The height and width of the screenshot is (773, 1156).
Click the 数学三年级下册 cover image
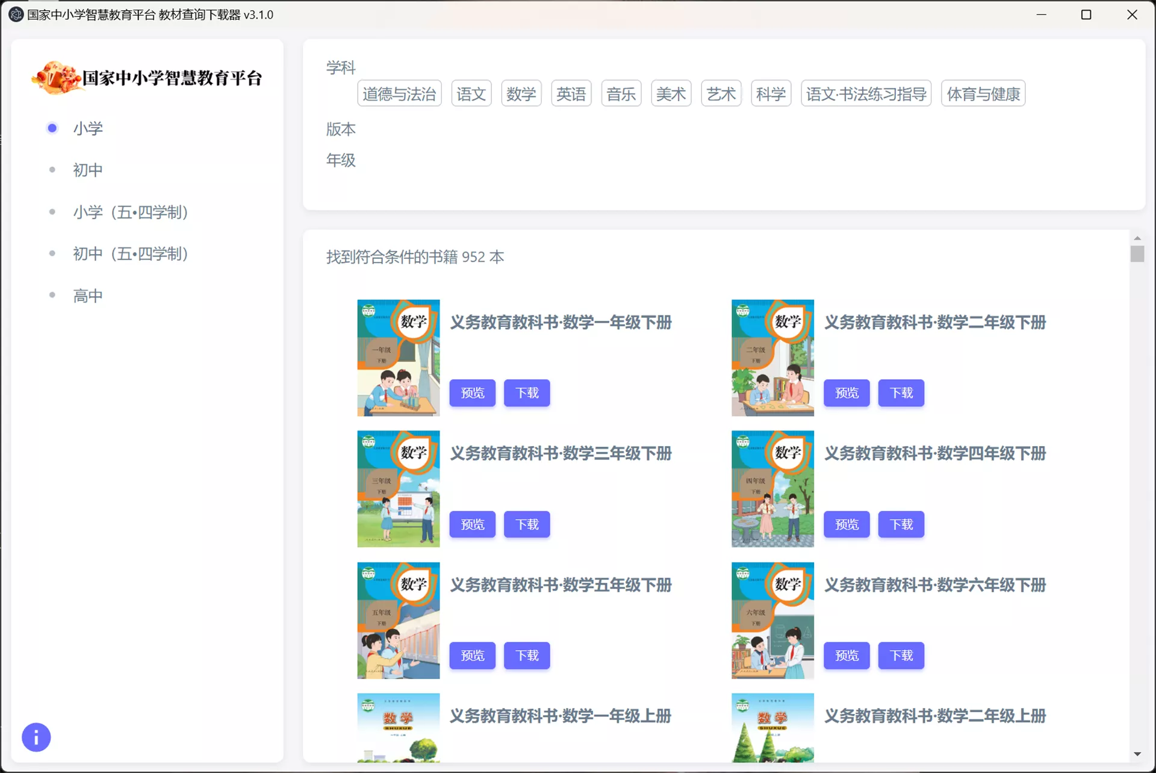pos(398,489)
